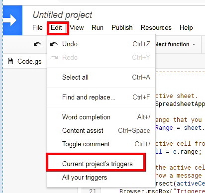Choose Undo from the Edit menu

pyautogui.click(x=102, y=44)
